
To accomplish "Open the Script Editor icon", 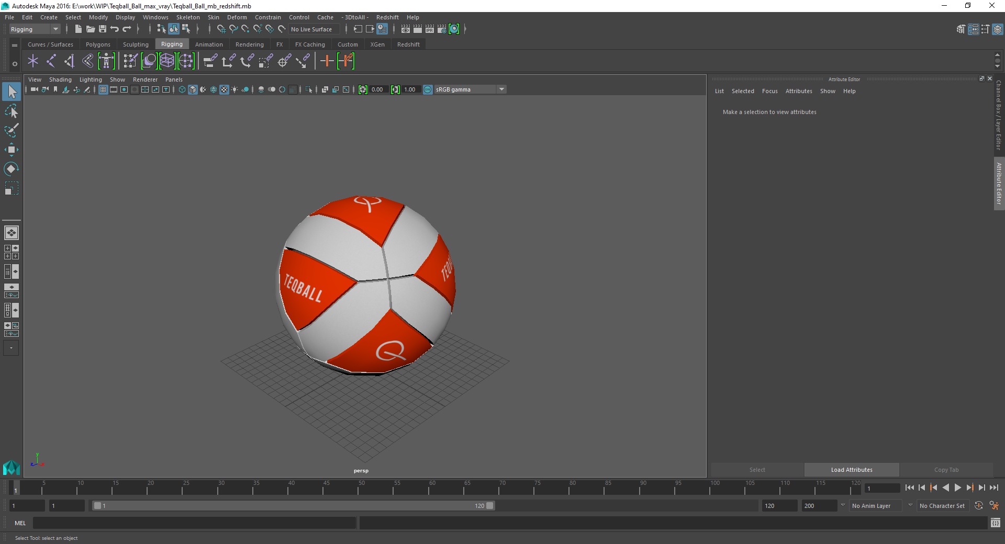I will tap(995, 523).
